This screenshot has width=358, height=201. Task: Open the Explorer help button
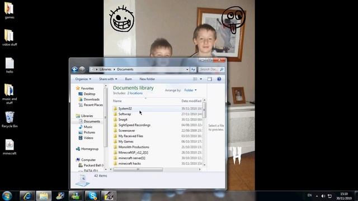(x=219, y=79)
